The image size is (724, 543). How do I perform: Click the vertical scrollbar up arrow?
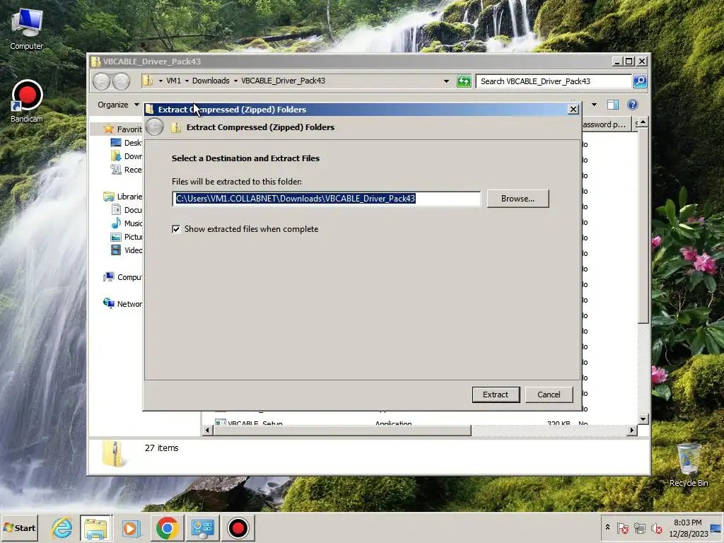coord(643,122)
